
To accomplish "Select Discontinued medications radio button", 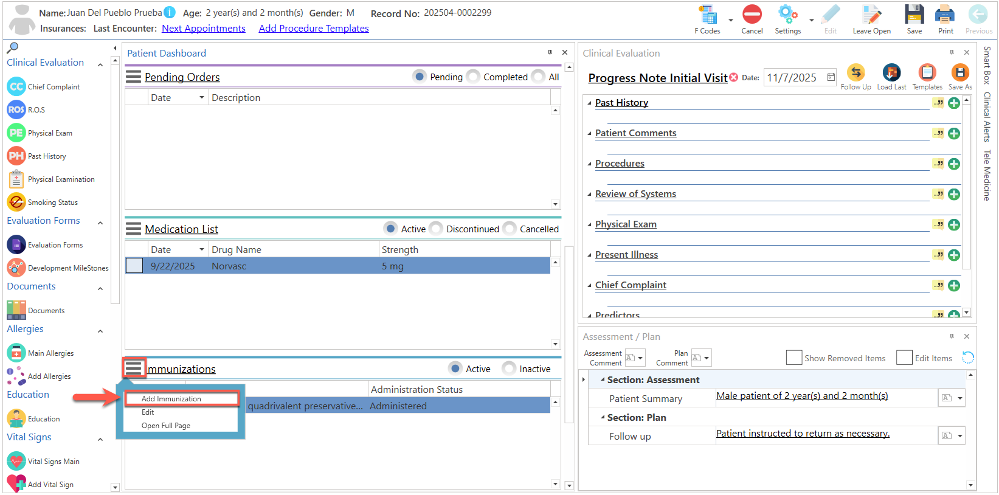I will (436, 229).
